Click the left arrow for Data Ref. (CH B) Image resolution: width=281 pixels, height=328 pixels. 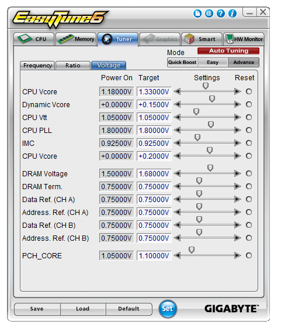(x=177, y=225)
